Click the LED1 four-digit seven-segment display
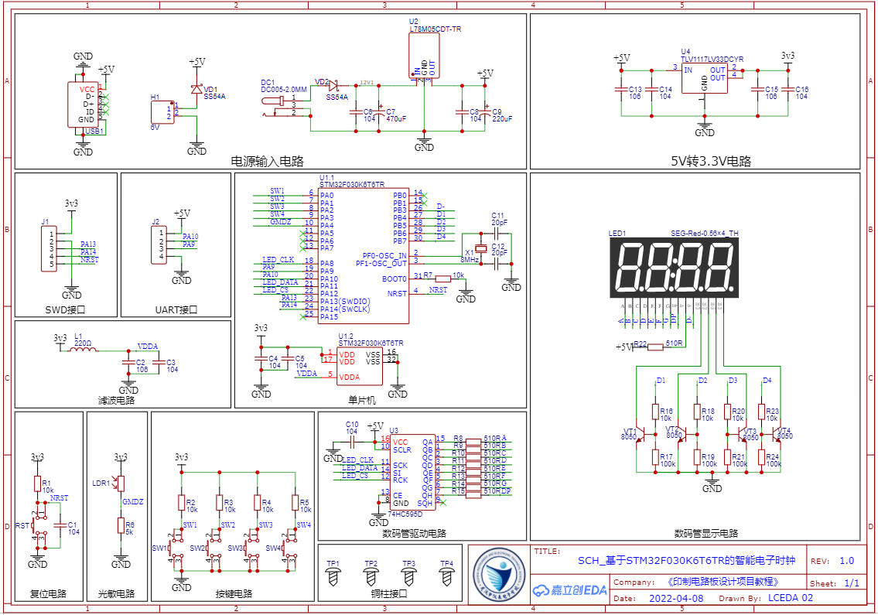 pyautogui.click(x=674, y=267)
